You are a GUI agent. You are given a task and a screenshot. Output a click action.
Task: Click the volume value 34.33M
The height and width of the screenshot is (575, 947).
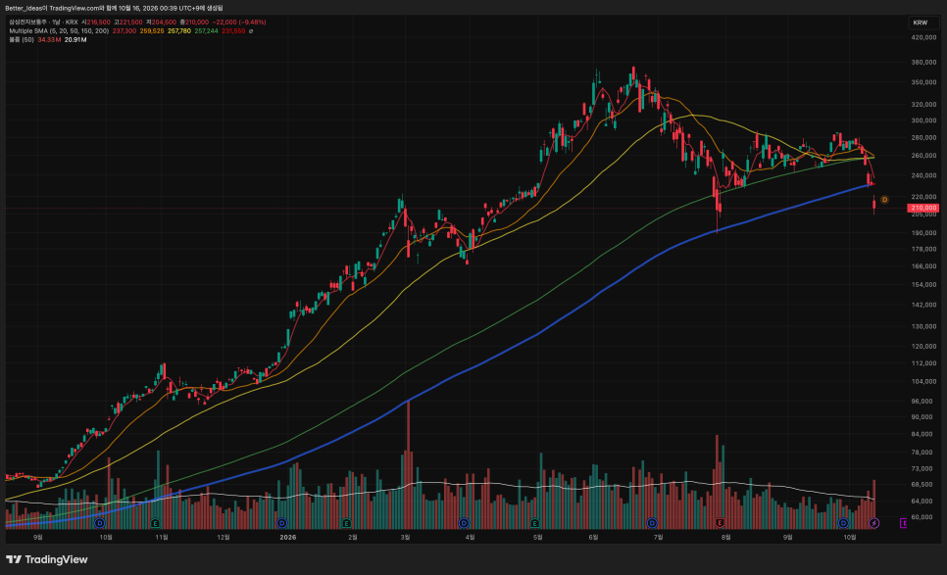tap(49, 40)
